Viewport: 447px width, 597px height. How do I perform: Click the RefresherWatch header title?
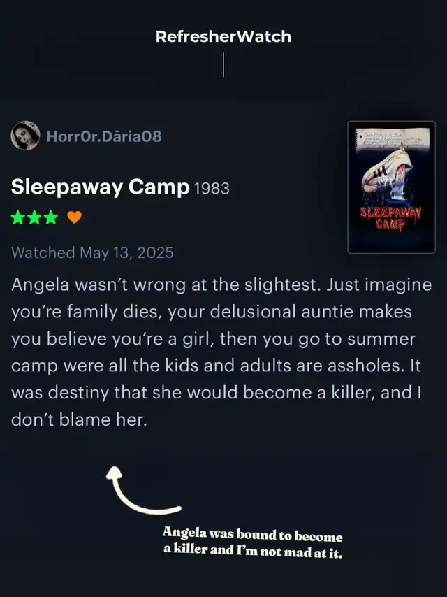[x=223, y=36]
